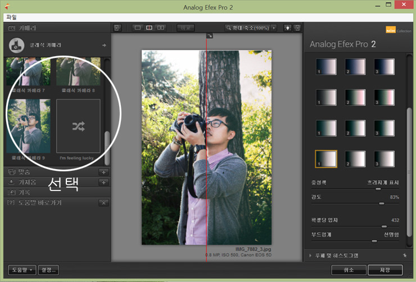Select navy-blue gradient swatch numbered 3
The width and height of the screenshot is (416, 282).
pyautogui.click(x=384, y=67)
